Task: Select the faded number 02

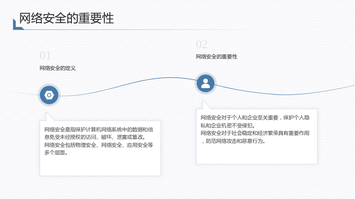Action: point(202,44)
